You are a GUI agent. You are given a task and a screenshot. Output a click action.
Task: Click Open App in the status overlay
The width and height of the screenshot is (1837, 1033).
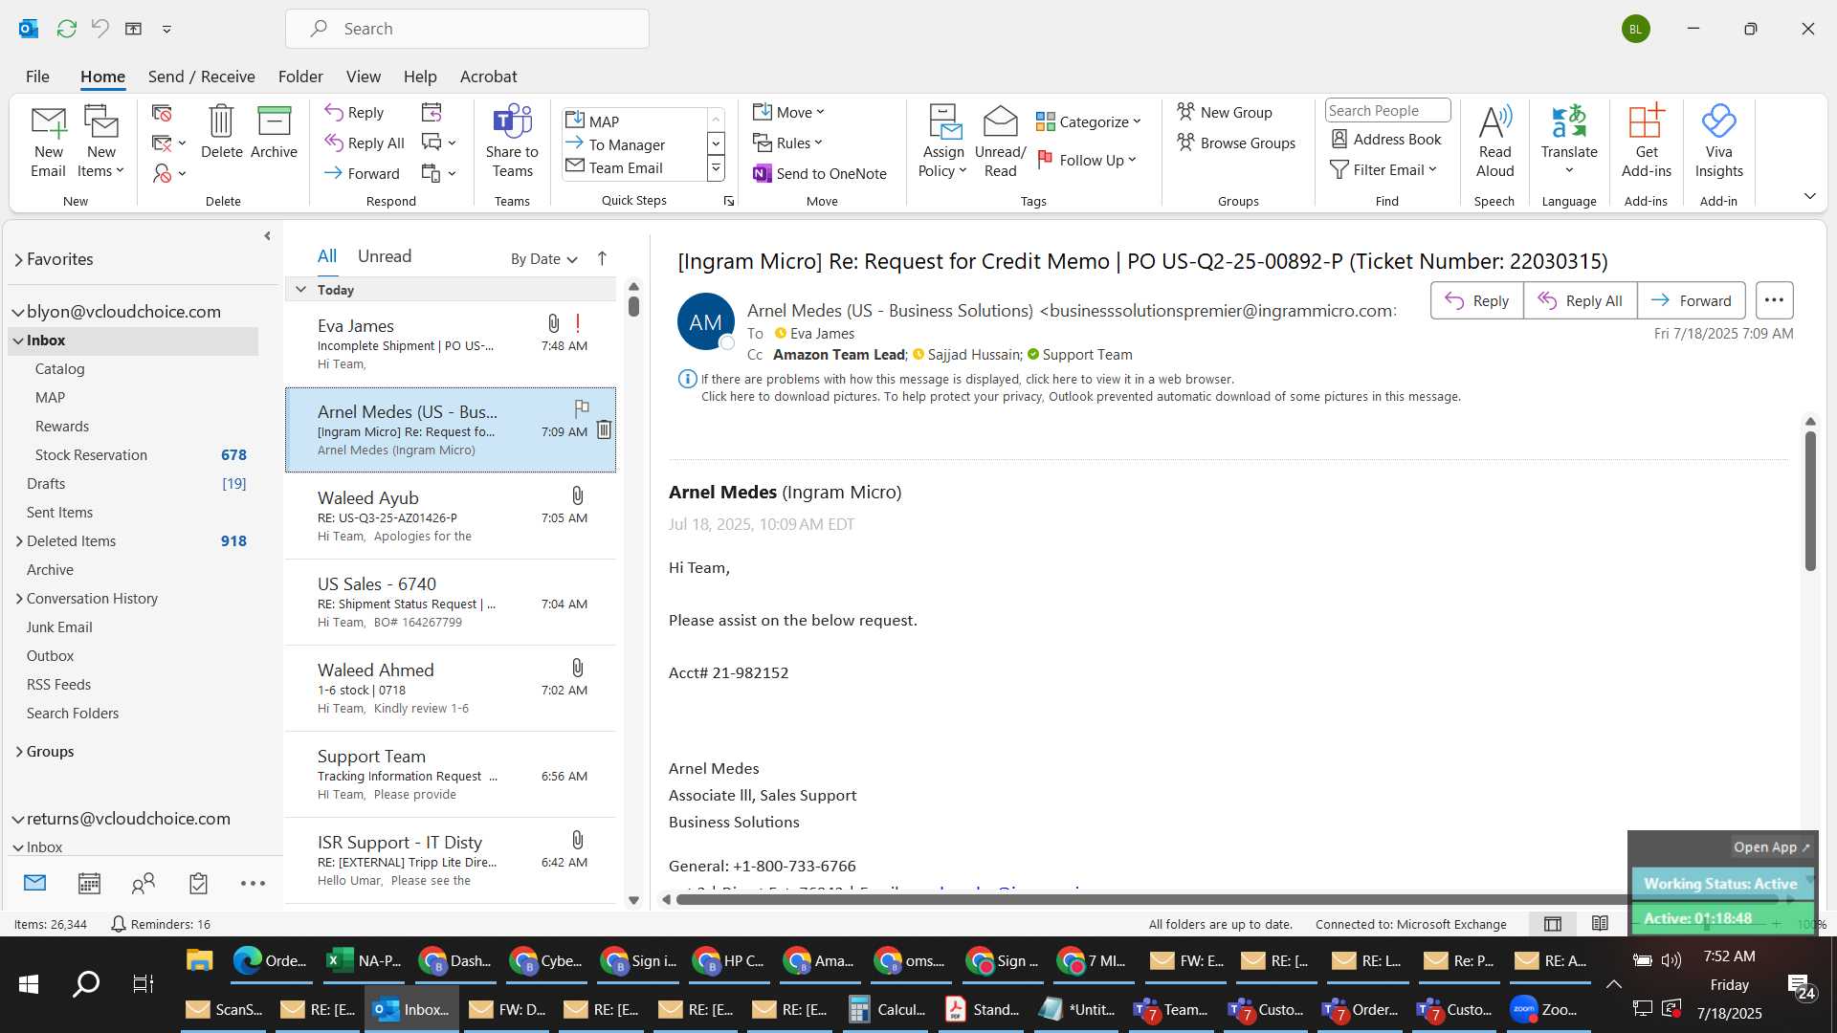coord(1772,846)
